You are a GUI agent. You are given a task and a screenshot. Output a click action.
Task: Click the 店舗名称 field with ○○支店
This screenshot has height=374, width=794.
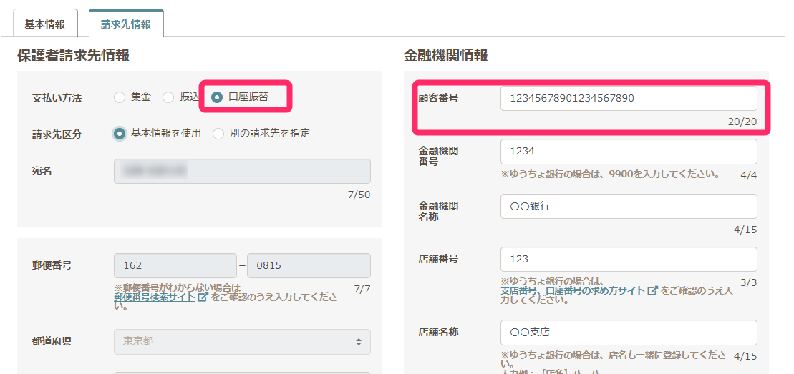click(628, 333)
